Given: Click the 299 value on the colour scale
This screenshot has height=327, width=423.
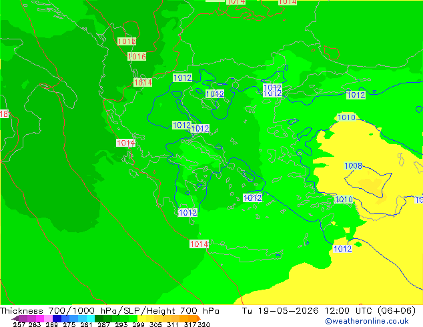Looking at the screenshot, I should [138, 324].
